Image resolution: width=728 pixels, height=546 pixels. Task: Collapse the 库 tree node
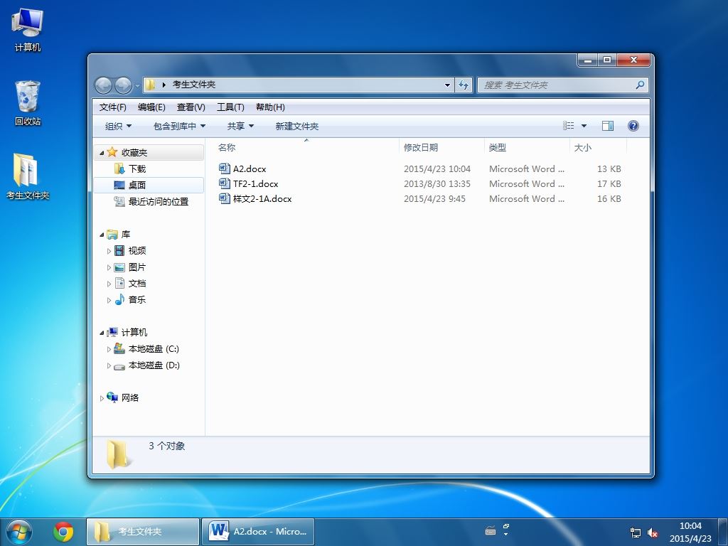click(x=102, y=235)
